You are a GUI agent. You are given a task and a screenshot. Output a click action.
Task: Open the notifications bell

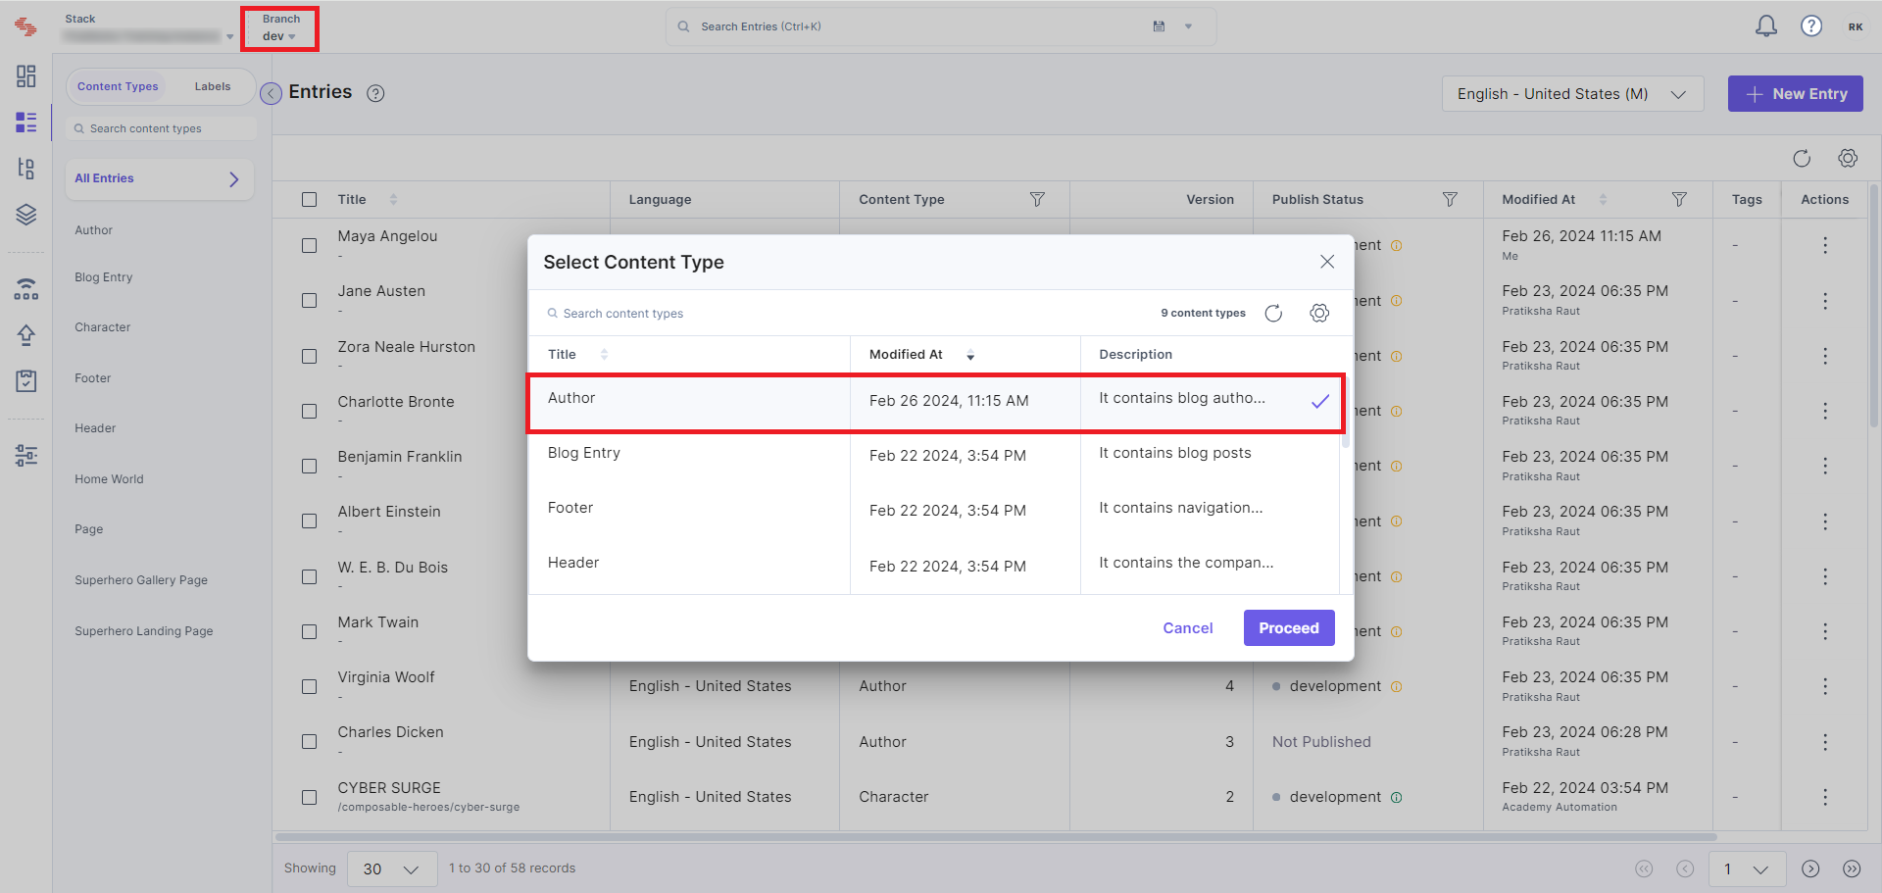[1765, 26]
